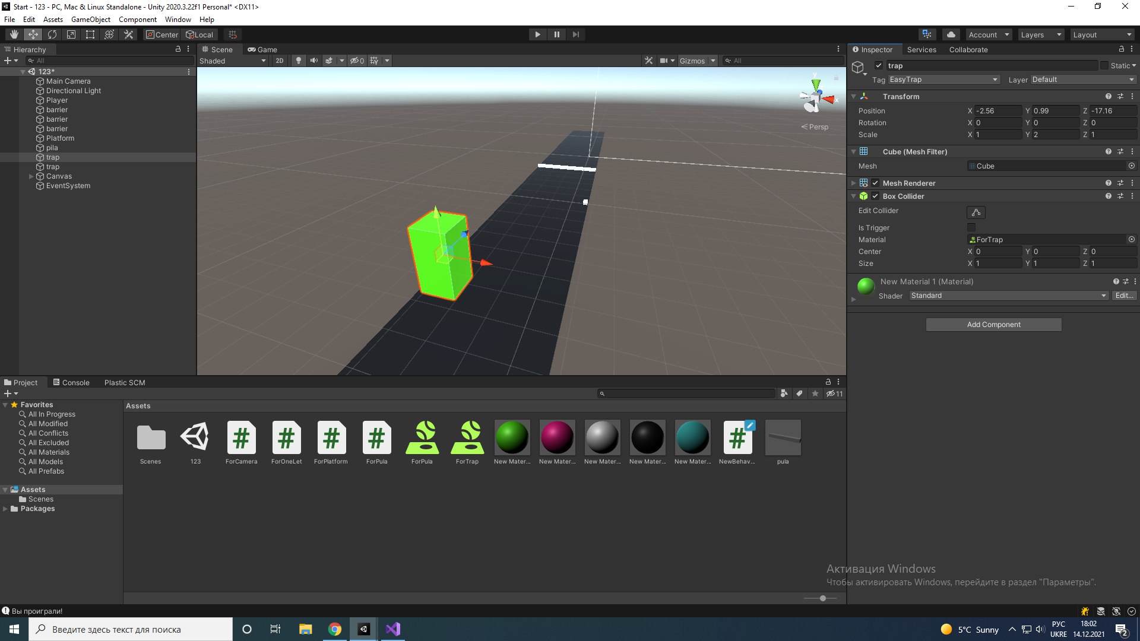Click the asset icon size slider
The width and height of the screenshot is (1140, 641).
pos(822,598)
